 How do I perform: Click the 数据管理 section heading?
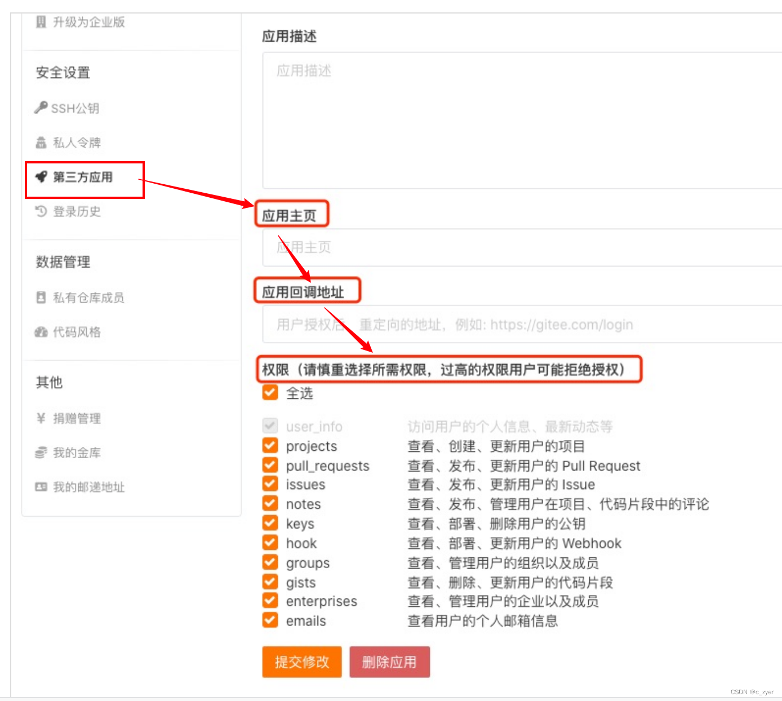click(x=63, y=262)
